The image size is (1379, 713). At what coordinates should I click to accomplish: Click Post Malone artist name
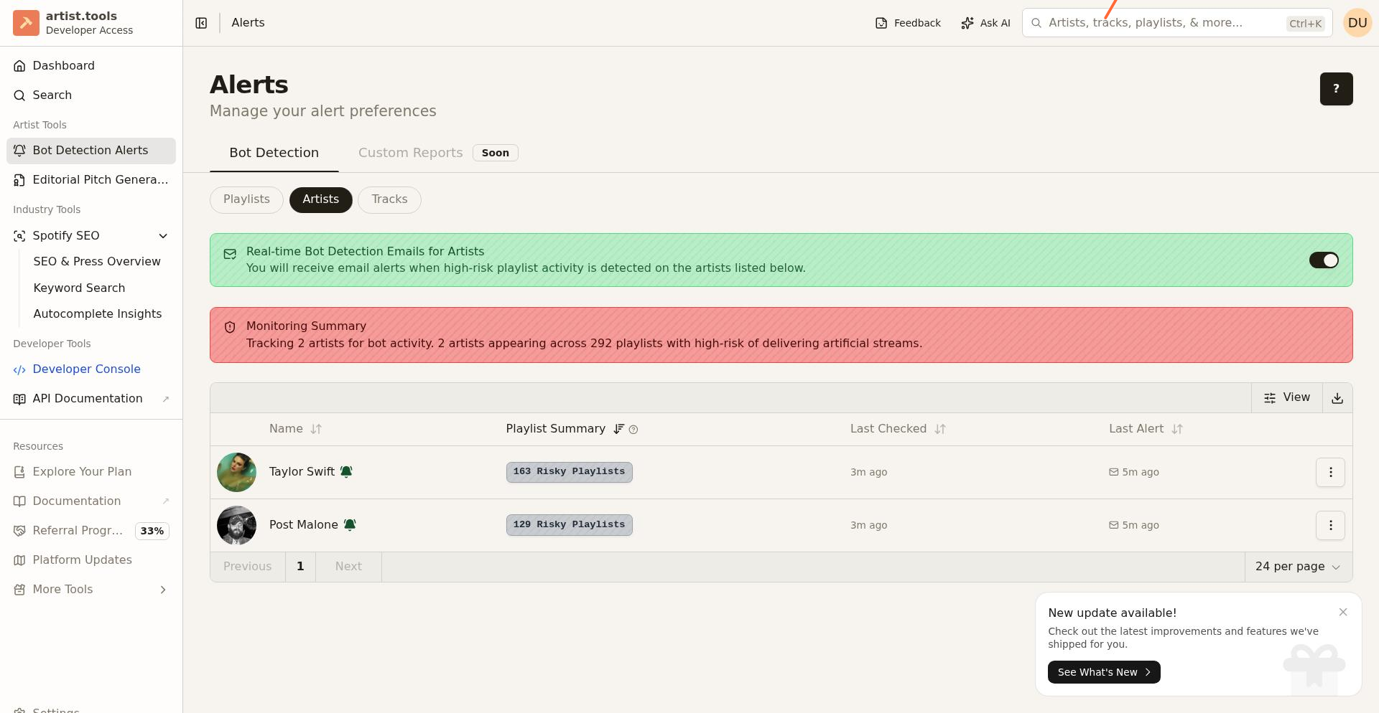(303, 525)
